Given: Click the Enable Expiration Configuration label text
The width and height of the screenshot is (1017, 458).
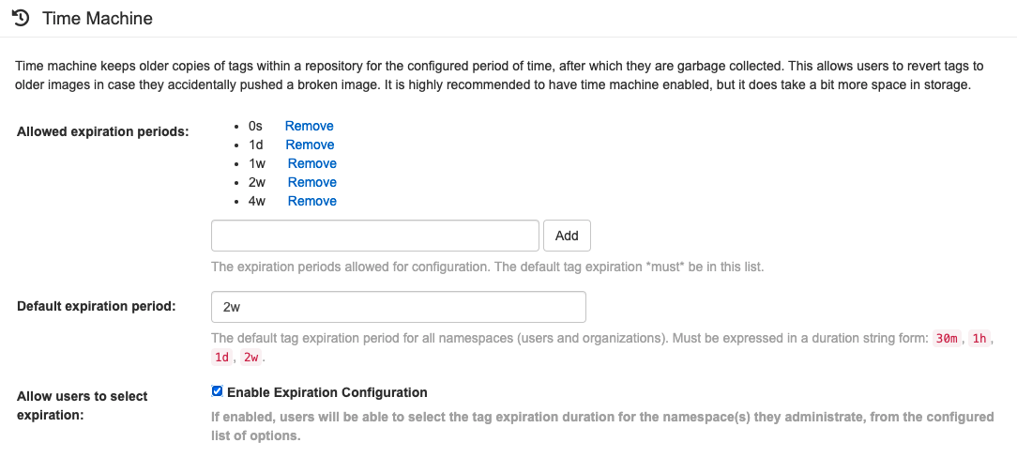Looking at the screenshot, I should (326, 392).
